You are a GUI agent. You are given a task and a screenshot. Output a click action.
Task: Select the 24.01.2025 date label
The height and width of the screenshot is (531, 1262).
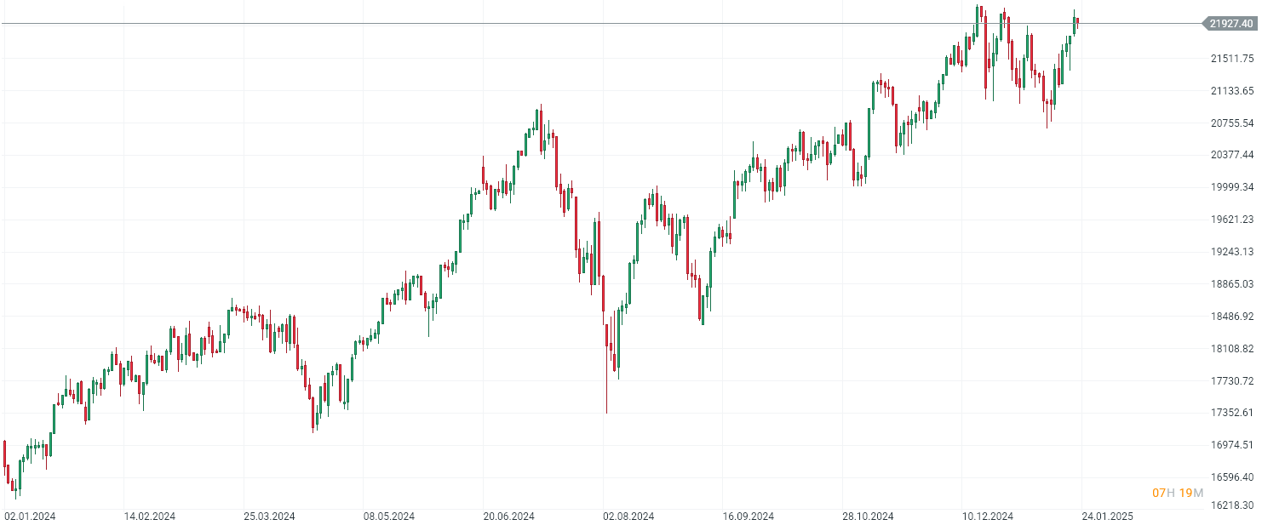tap(1107, 517)
